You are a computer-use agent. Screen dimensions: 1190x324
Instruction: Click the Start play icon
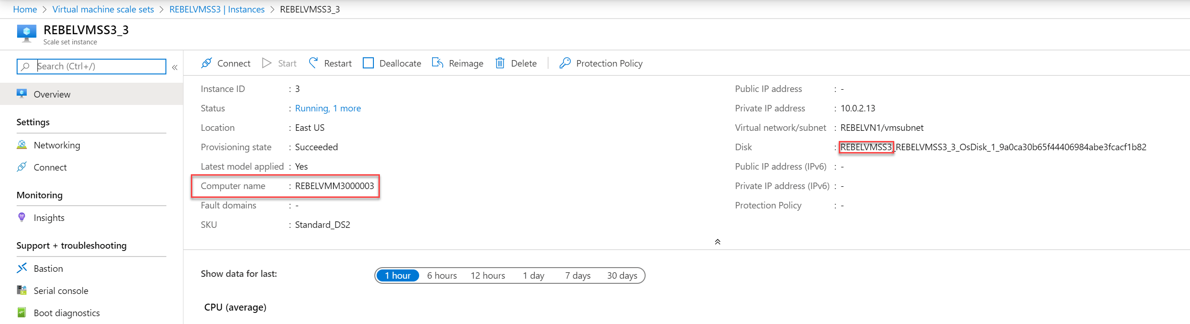point(267,63)
